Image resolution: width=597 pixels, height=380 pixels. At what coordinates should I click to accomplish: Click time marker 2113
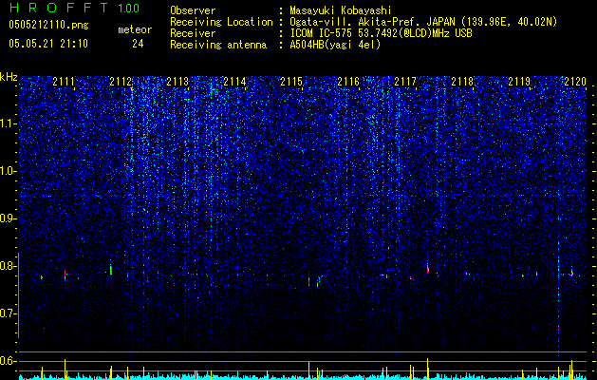(x=177, y=82)
